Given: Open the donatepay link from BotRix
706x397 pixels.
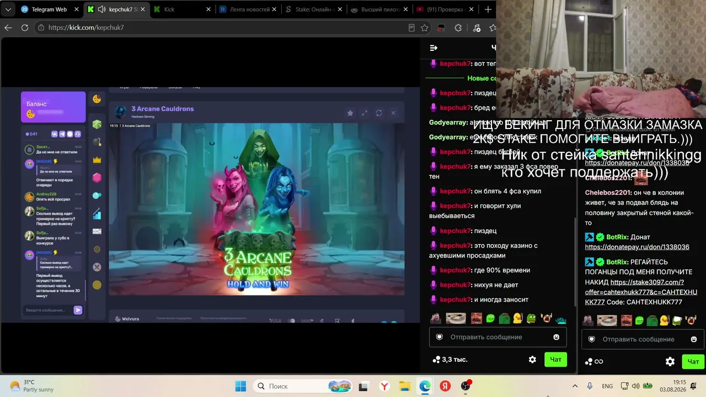Looking at the screenshot, I should [637, 247].
